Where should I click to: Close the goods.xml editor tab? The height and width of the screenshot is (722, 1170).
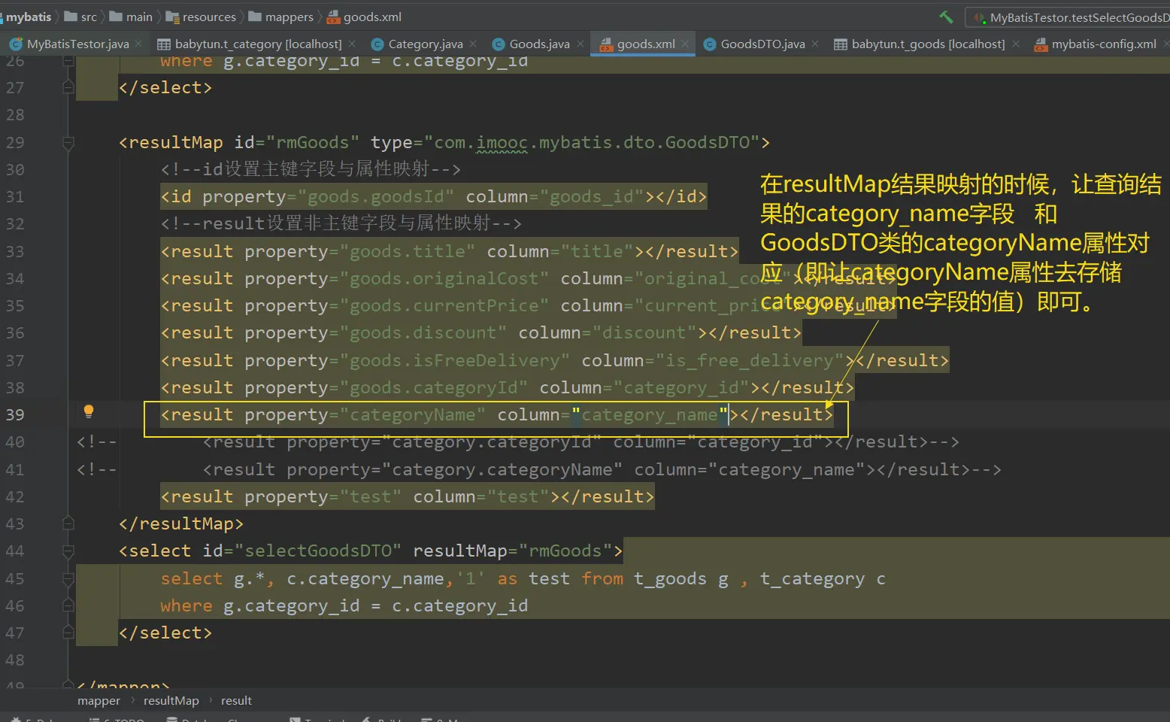pyautogui.click(x=685, y=44)
